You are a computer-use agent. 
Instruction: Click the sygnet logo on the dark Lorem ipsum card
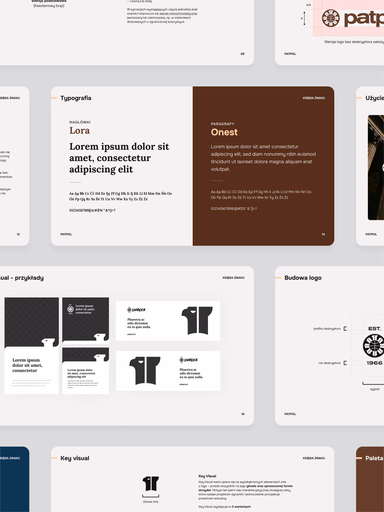tap(70, 309)
